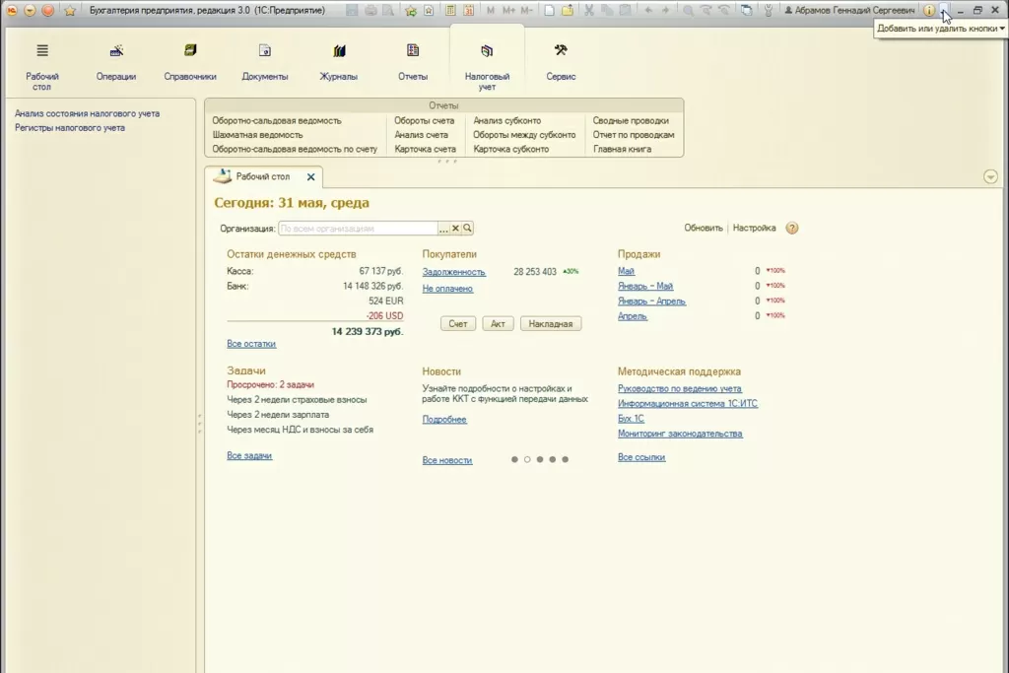Open the history star page icon
This screenshot has width=1009, height=673.
429,10
